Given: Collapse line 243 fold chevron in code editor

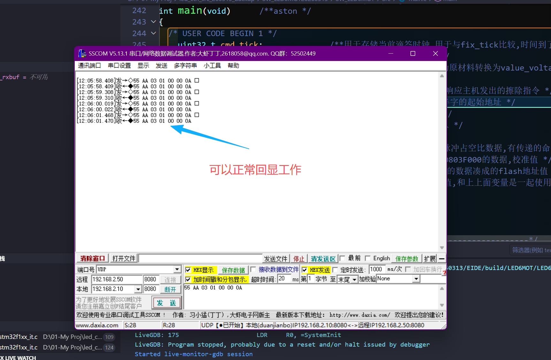Looking at the screenshot, I should [153, 22].
